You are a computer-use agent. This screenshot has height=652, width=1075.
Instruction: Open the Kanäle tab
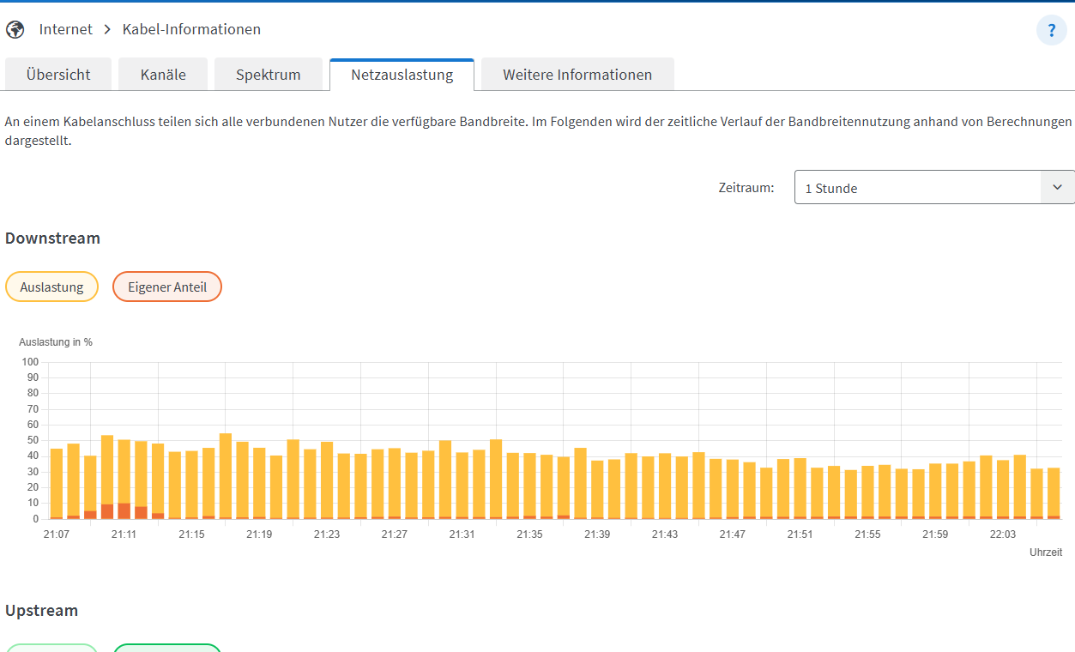tap(163, 75)
